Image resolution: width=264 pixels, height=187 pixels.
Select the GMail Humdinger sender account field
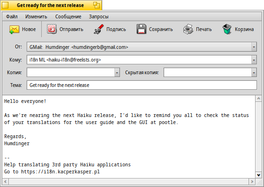point(142,47)
